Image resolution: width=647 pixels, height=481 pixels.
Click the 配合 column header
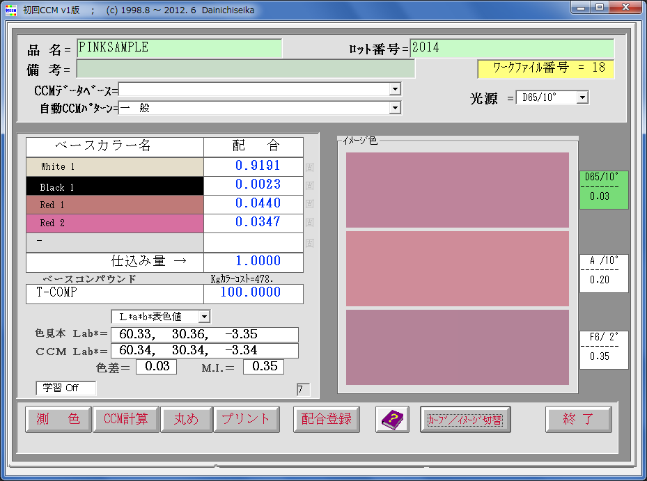click(254, 147)
